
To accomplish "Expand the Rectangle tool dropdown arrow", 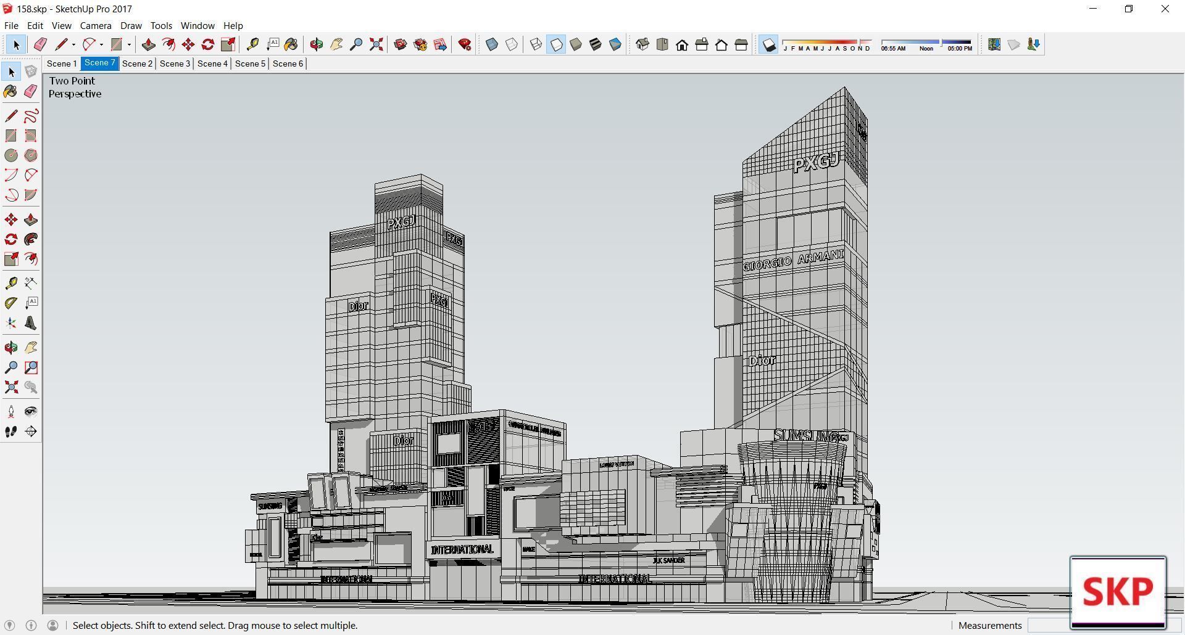I will click(129, 44).
